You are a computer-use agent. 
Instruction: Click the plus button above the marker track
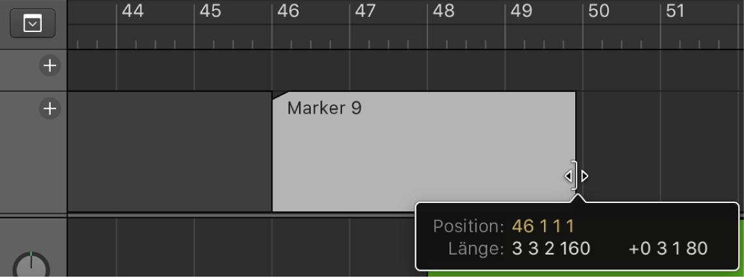[x=50, y=65]
